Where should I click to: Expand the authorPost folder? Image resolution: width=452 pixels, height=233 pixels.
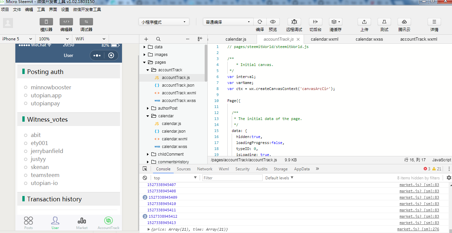pos(148,108)
